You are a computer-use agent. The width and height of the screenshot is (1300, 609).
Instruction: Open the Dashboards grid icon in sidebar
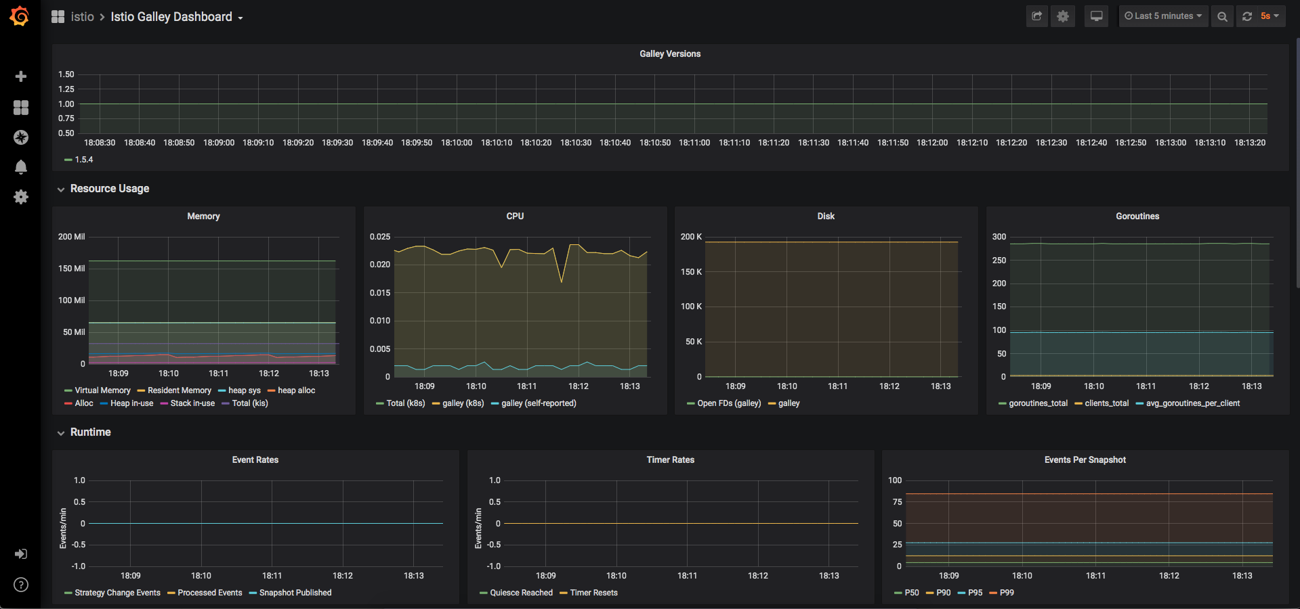click(x=21, y=108)
